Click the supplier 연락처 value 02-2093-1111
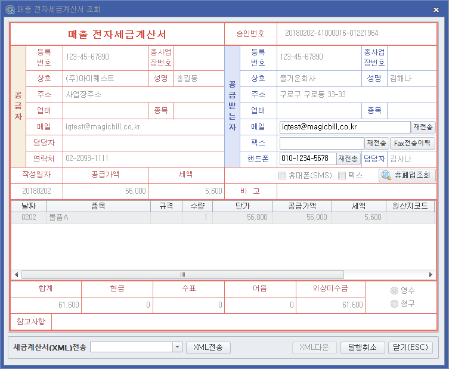The image size is (449, 369). [87, 159]
